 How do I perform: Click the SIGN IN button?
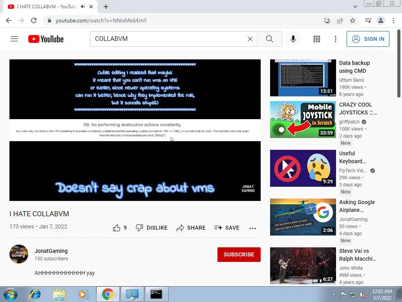[368, 39]
